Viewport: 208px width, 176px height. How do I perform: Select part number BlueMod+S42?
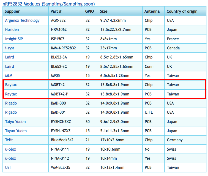point(62,140)
